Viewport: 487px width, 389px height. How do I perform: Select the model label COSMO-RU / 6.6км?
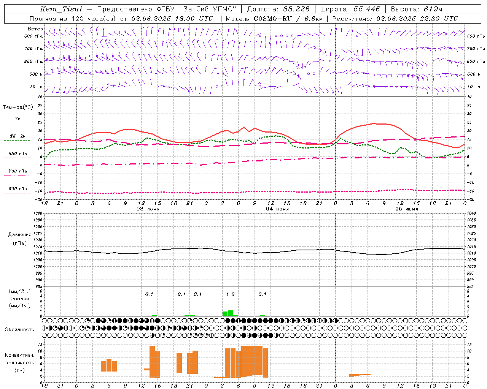click(x=288, y=19)
